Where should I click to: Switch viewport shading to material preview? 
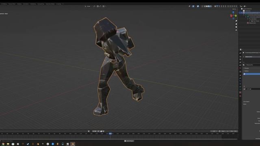[x=209, y=6]
